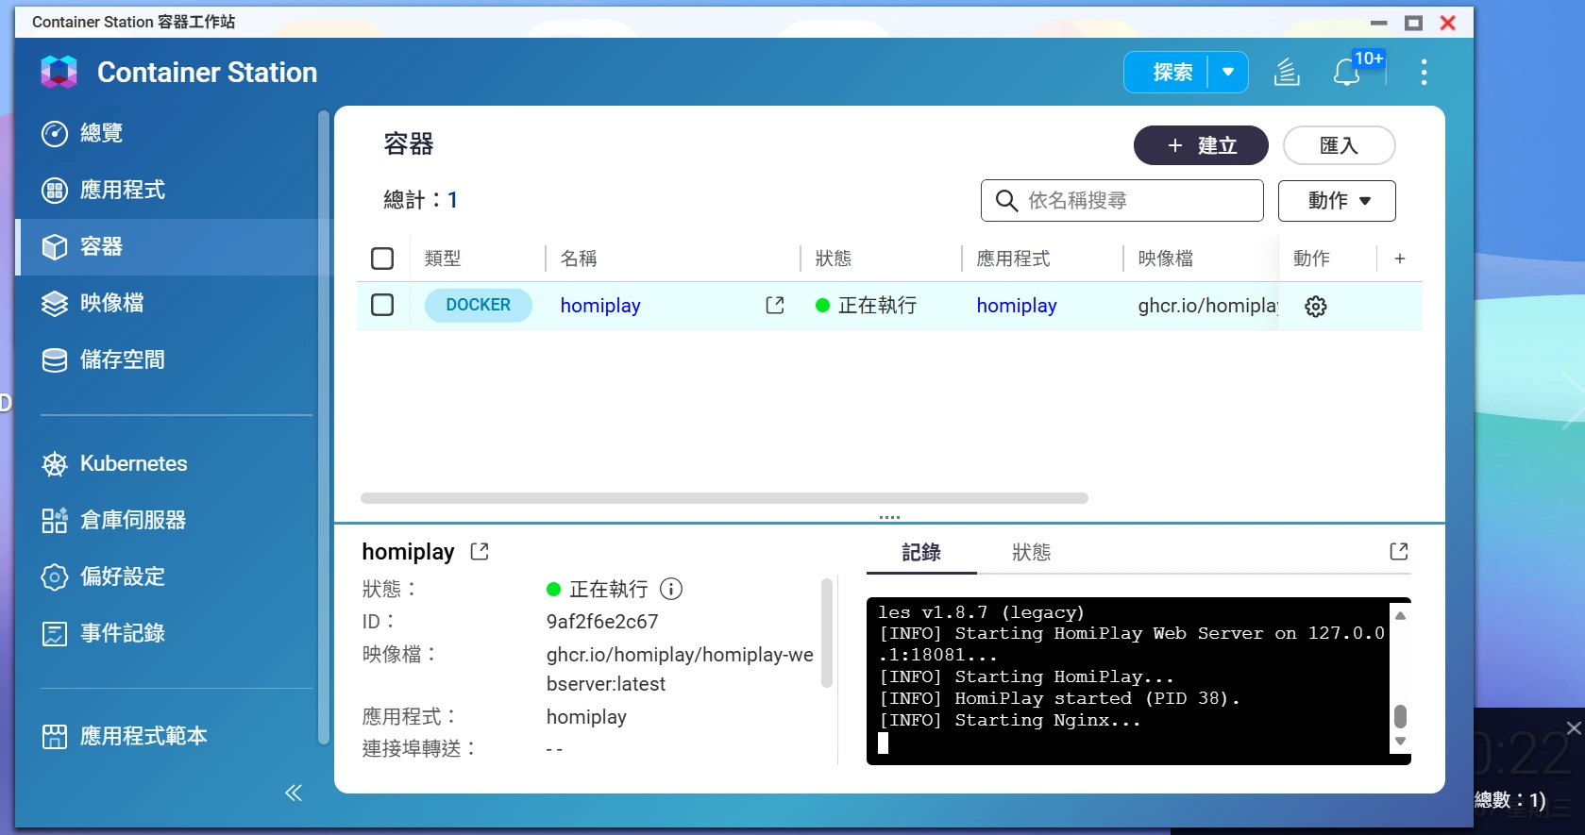This screenshot has height=835, width=1585.
Task: Click the info icon next to 正在執行 status
Action: (671, 590)
